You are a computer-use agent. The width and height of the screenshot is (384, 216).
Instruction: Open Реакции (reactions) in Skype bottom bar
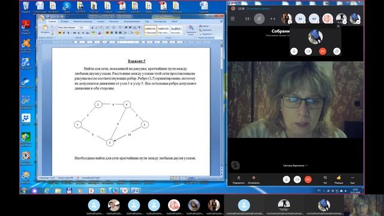click(x=338, y=180)
